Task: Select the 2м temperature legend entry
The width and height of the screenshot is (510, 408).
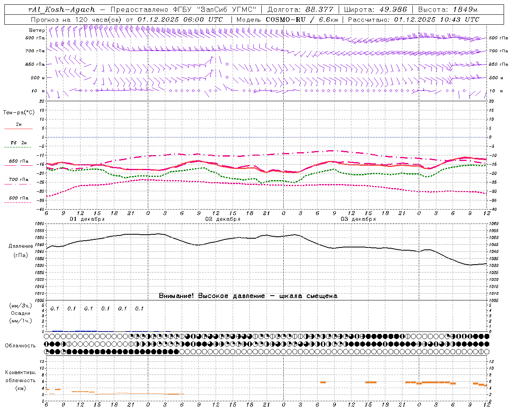Action: pos(19,124)
